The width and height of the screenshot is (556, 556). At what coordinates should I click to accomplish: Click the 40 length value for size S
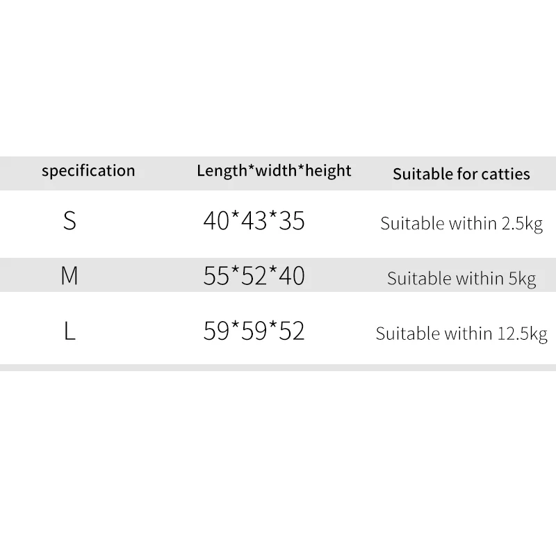click(216, 222)
